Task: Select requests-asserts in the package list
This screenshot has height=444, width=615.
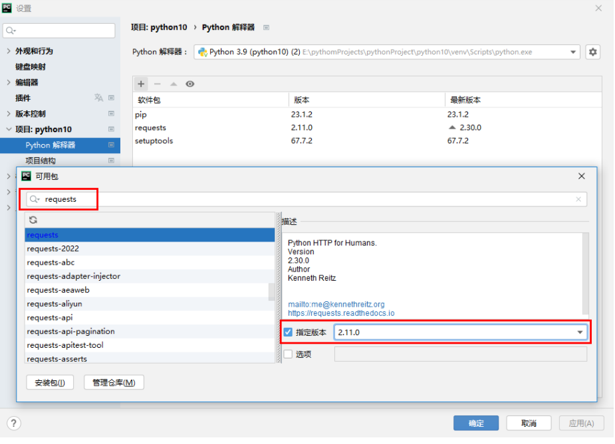Action: (150, 358)
